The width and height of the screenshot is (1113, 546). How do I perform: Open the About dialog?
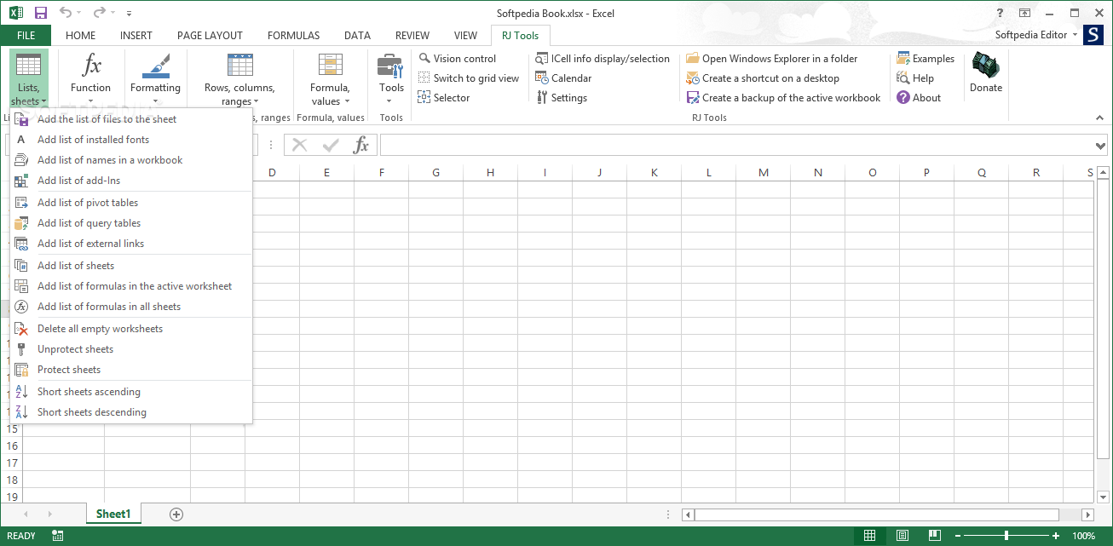point(919,98)
